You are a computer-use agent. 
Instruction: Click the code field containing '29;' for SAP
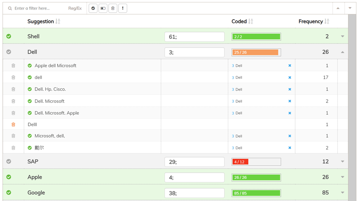[x=195, y=162]
